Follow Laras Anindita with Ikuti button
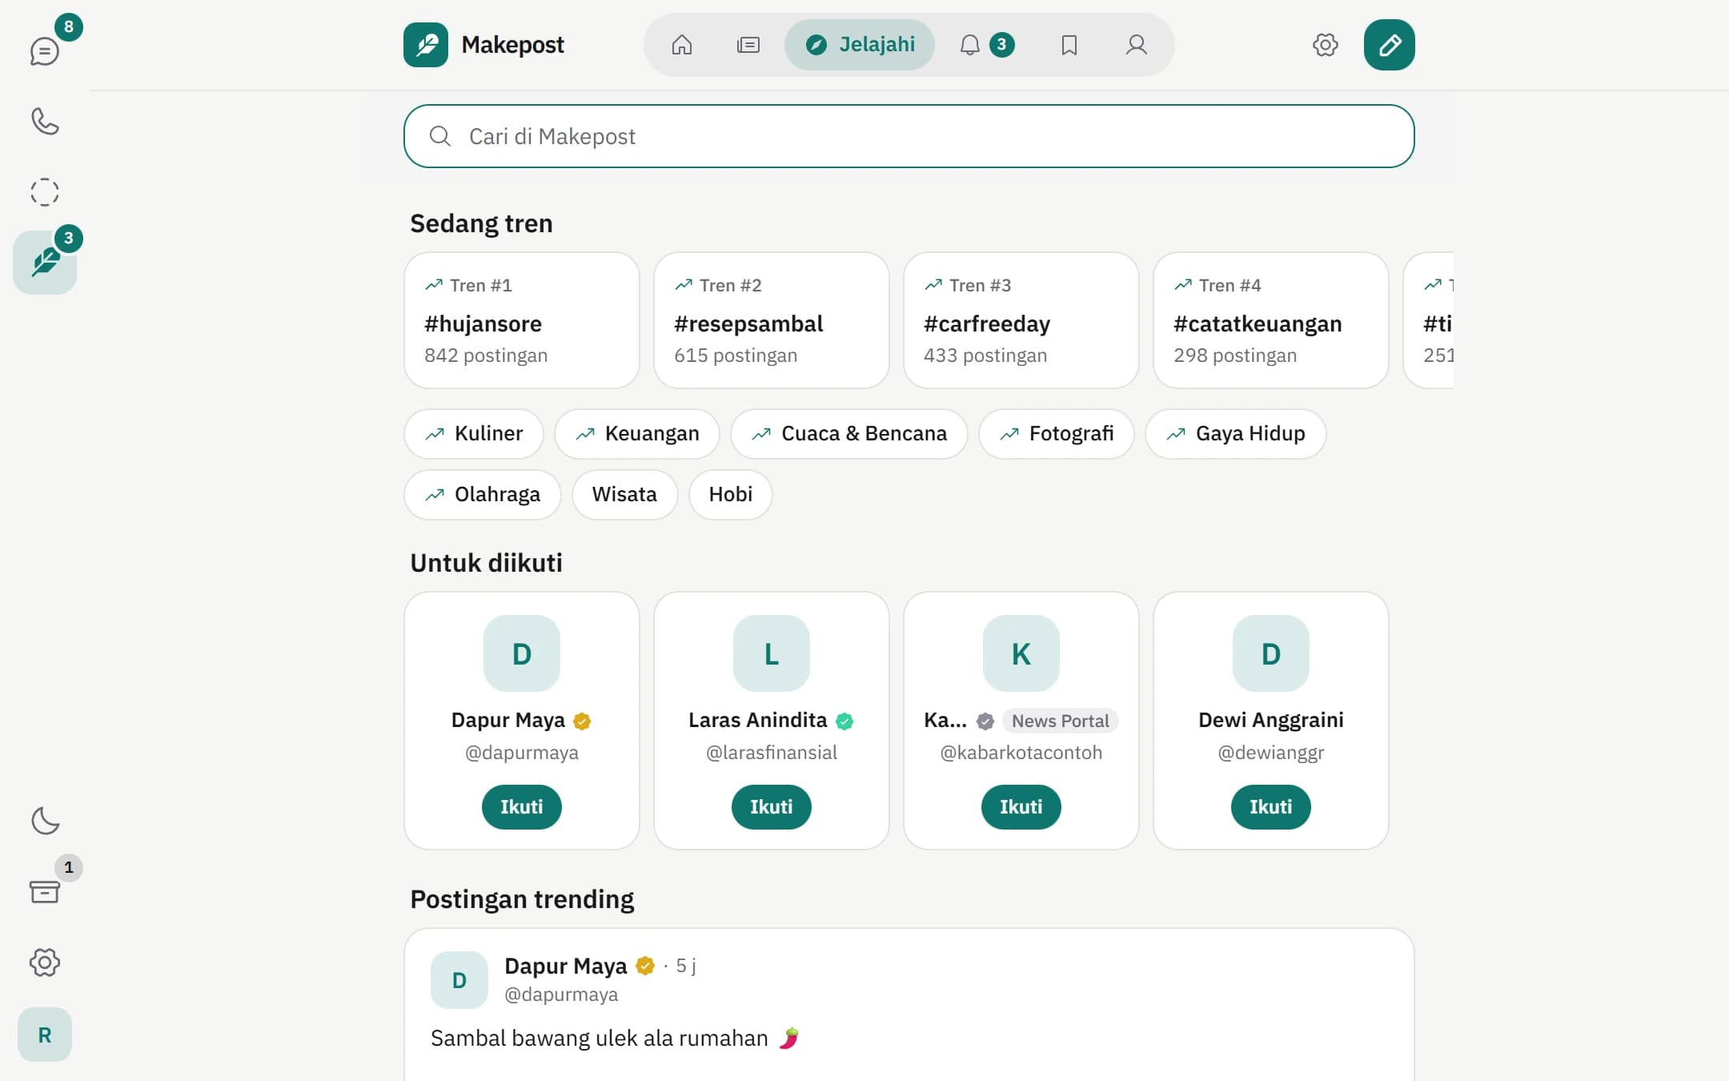The image size is (1729, 1081). (x=772, y=807)
